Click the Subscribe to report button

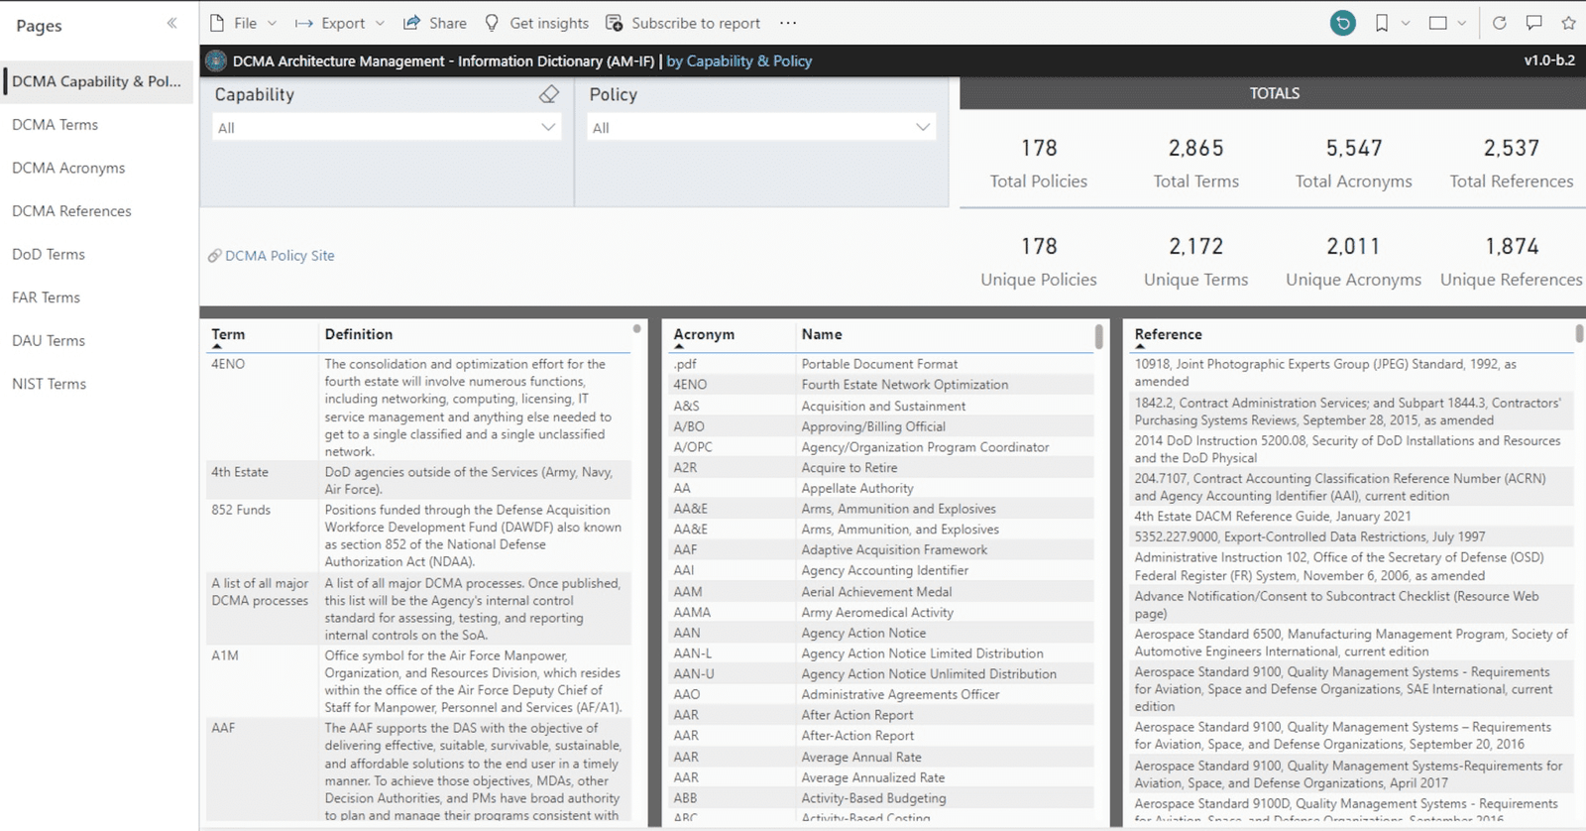(x=683, y=23)
